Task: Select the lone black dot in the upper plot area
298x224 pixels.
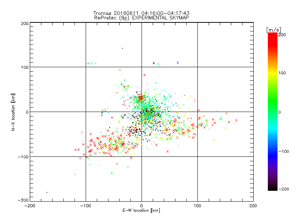Action: point(123,49)
